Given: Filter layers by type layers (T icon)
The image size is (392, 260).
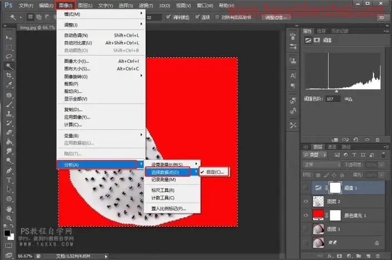Looking at the screenshot, I should 354,155.
